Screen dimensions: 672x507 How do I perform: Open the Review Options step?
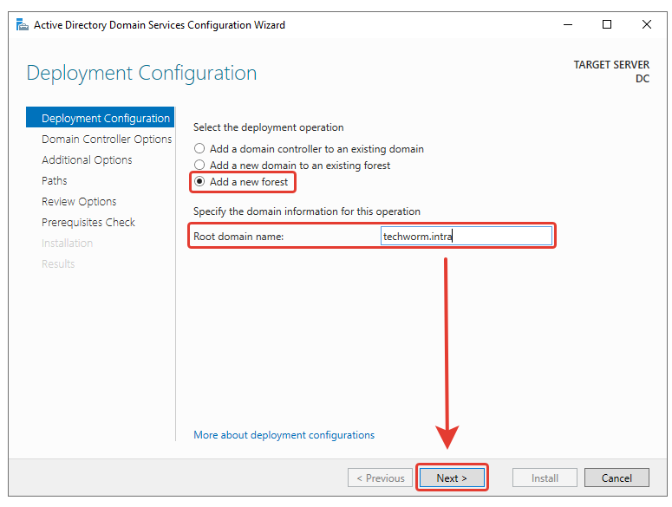79,202
